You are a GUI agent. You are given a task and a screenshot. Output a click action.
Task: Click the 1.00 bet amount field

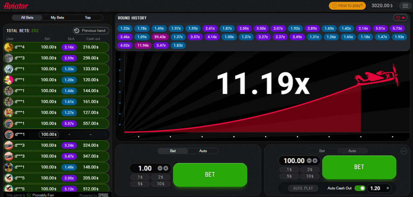[x=144, y=168]
